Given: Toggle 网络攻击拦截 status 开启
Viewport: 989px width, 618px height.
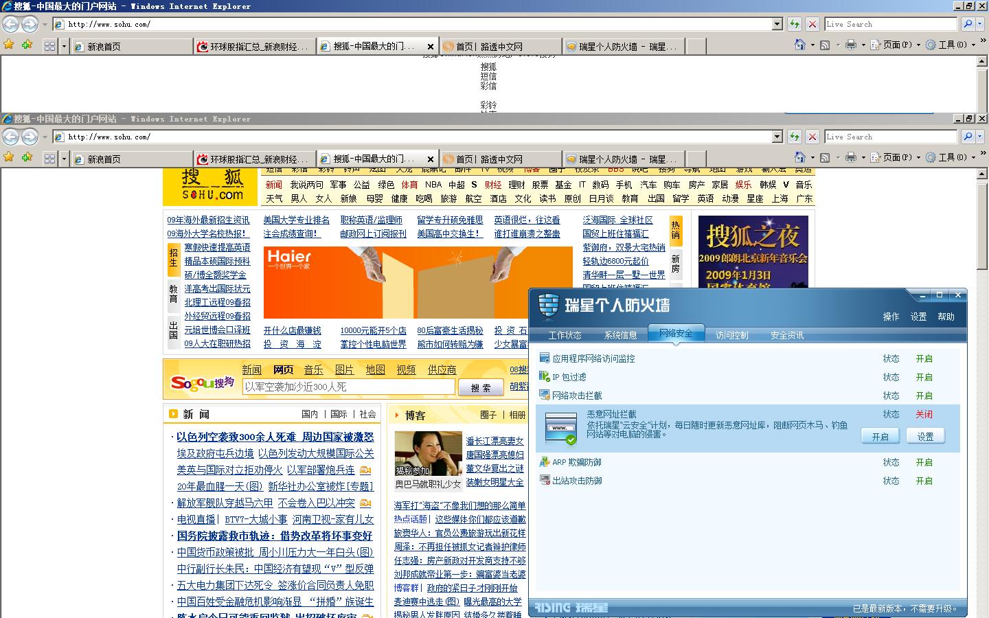Looking at the screenshot, I should (924, 396).
